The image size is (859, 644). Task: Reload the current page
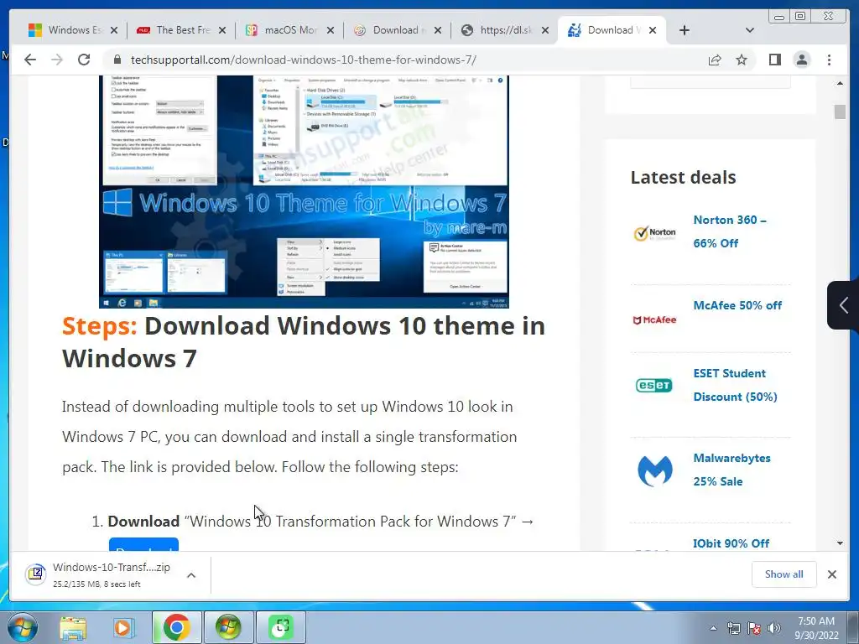coord(84,60)
